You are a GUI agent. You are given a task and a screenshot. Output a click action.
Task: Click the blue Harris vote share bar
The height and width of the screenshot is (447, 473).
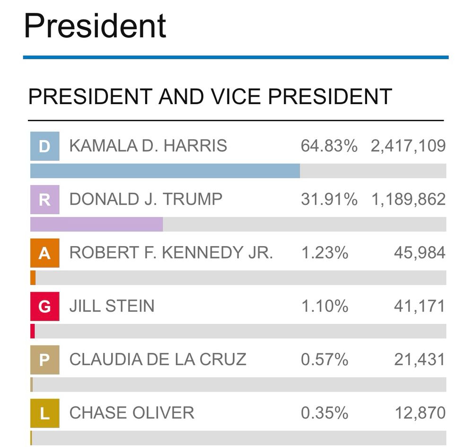(x=165, y=171)
